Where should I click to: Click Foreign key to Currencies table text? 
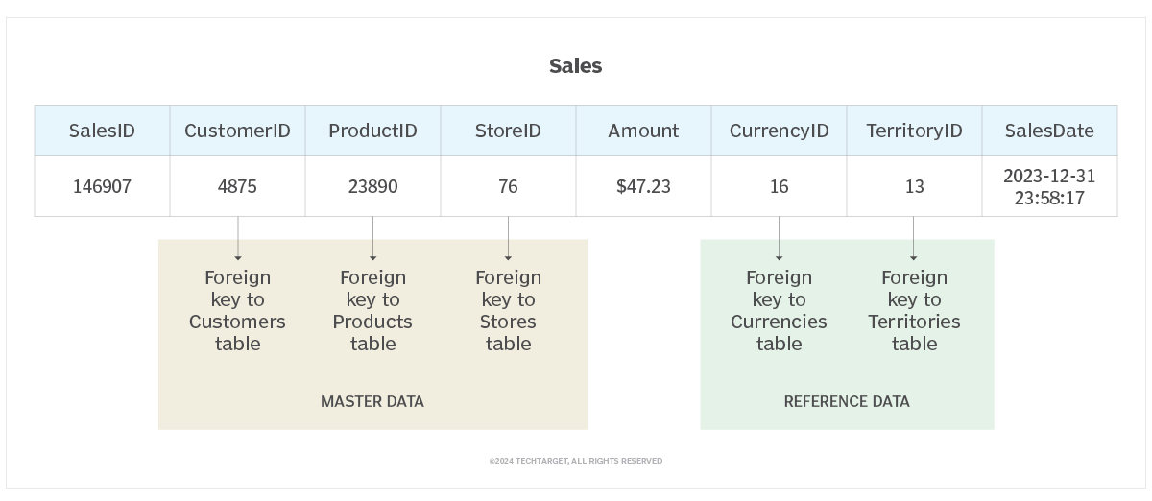pyautogui.click(x=779, y=310)
